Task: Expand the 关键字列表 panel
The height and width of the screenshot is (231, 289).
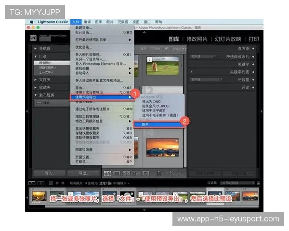Action: (253, 72)
